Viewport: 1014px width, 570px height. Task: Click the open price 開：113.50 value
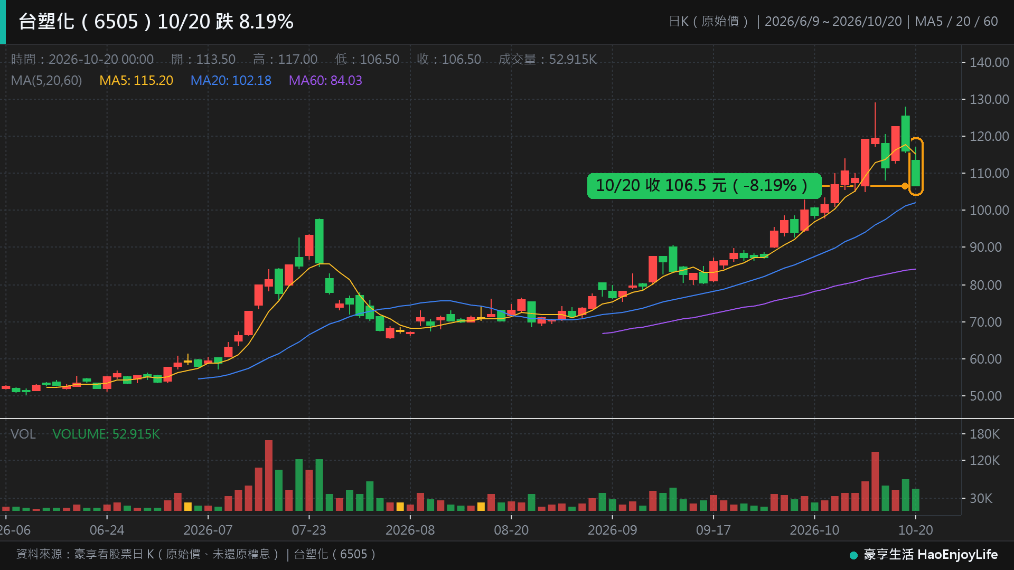(x=203, y=59)
